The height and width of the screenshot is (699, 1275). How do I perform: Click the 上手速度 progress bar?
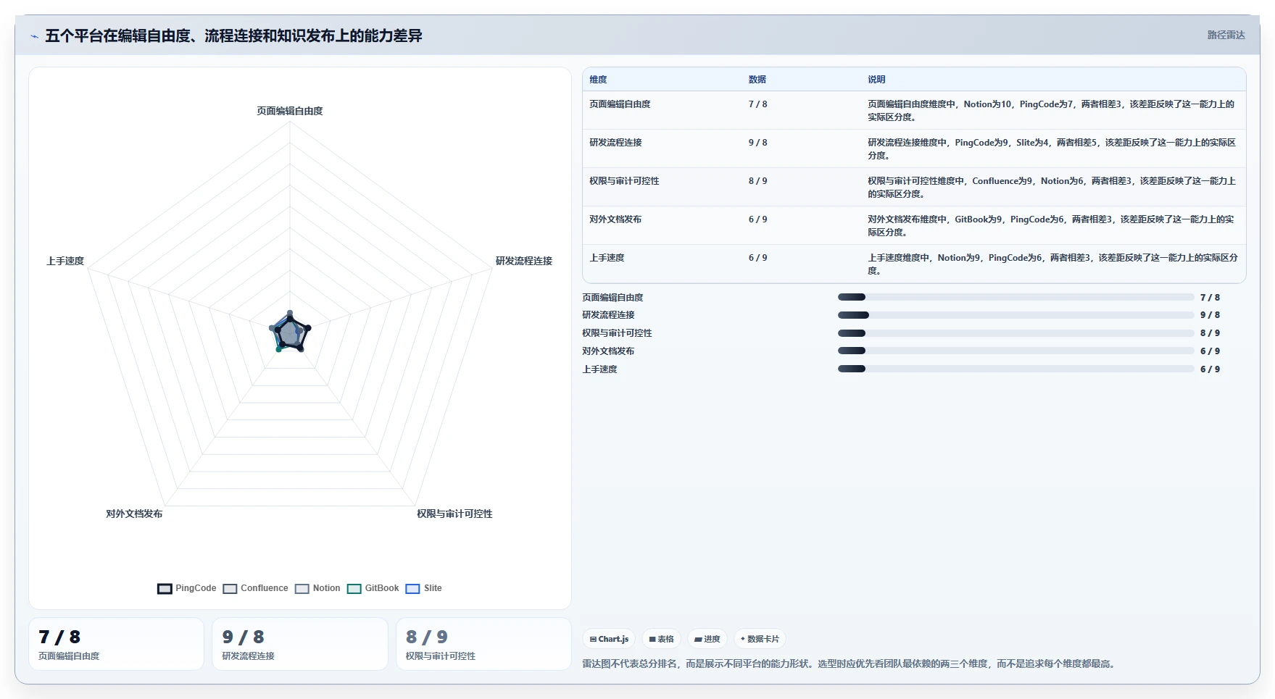[1016, 369]
